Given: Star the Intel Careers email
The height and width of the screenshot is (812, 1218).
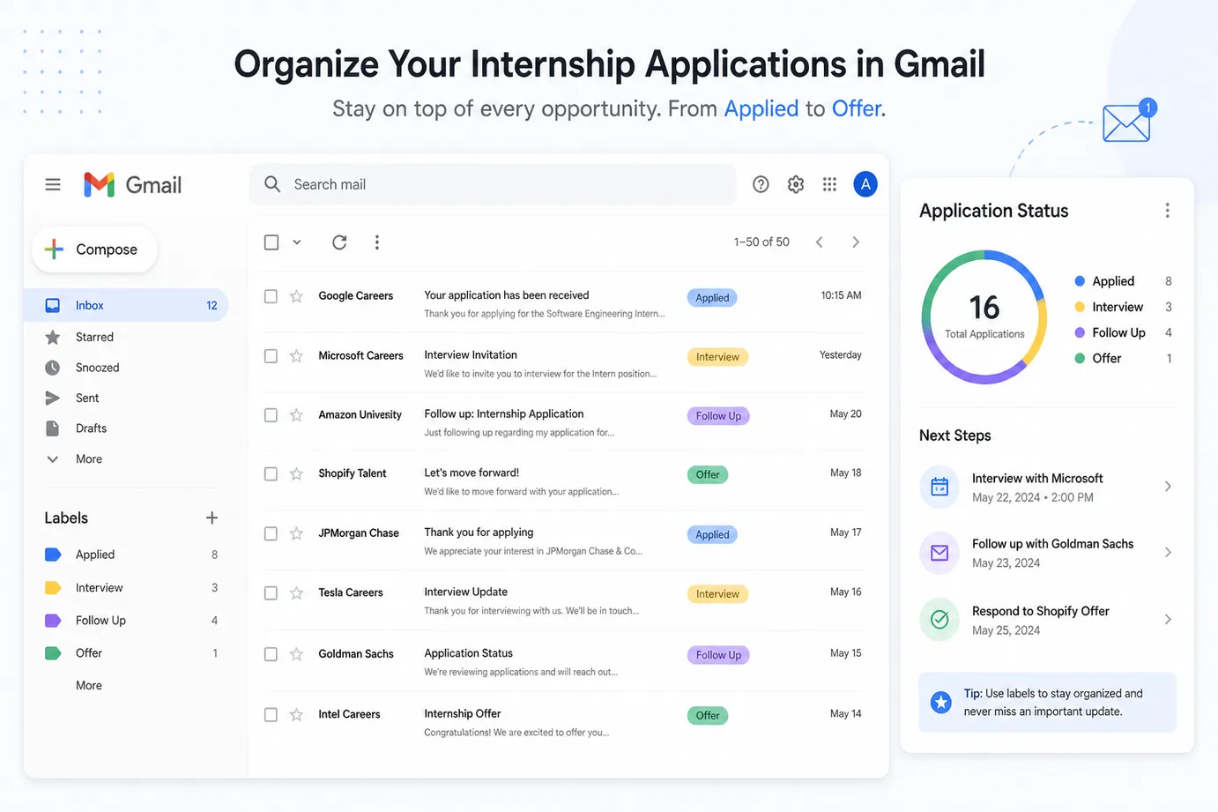Looking at the screenshot, I should [296, 715].
